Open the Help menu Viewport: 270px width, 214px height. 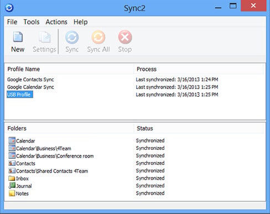[x=80, y=22]
